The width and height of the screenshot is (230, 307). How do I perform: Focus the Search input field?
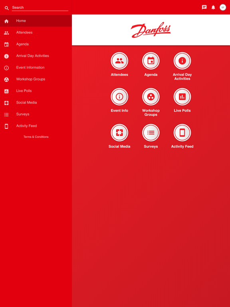40,8
